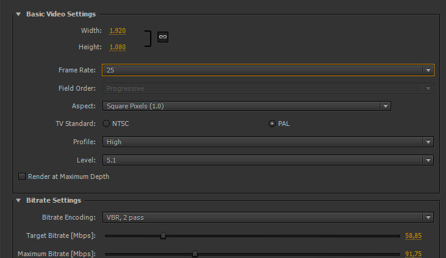Open the Level dropdown set to 5.1
The height and width of the screenshot is (258, 446).
(x=268, y=161)
